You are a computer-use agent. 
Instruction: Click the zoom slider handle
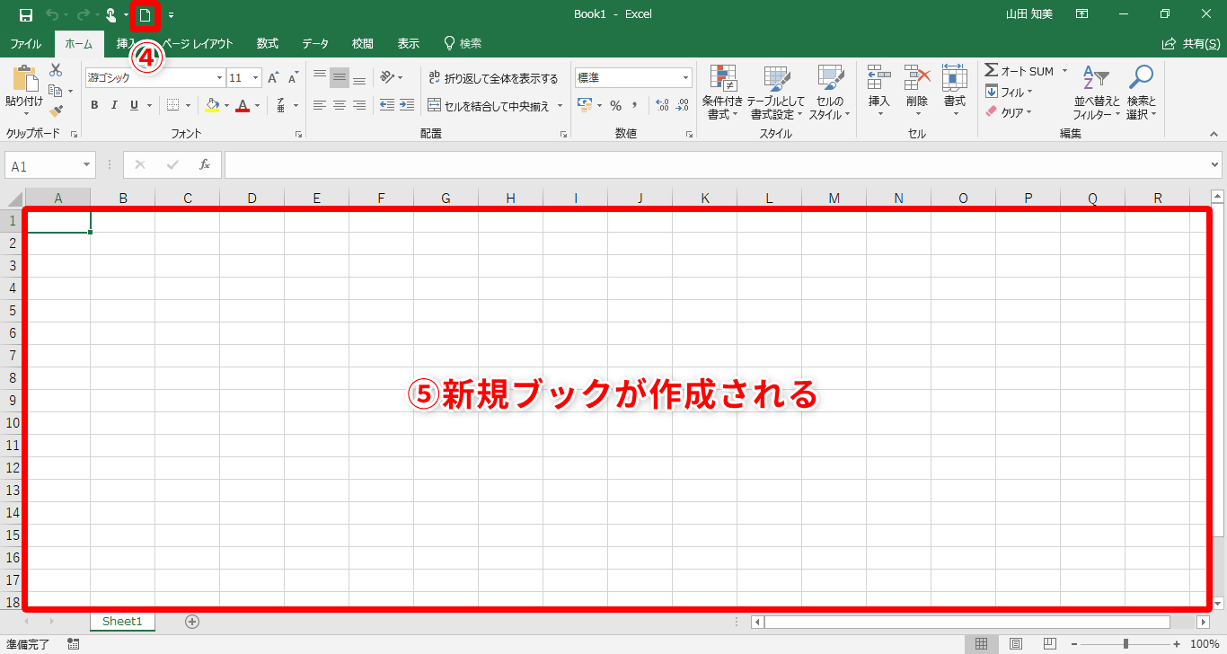(x=1125, y=644)
